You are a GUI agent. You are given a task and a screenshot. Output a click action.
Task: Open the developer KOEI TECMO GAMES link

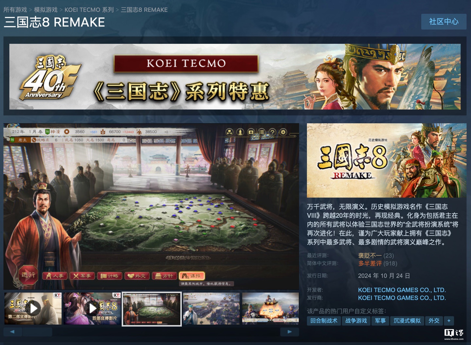coord(402,290)
